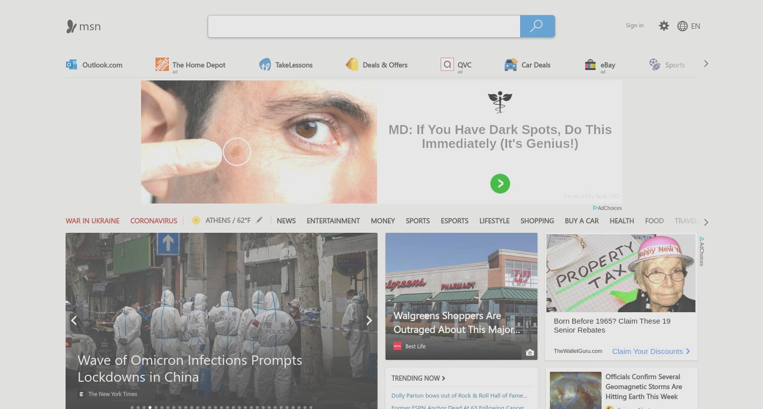763x409 pixels.
Task: Open the CORONAVIRUS tab
Action: (x=153, y=221)
